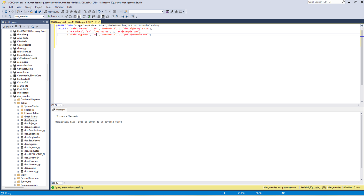364x196 pixels.
Task: Toggle Results to Grid output mode
Action: click(103, 16)
